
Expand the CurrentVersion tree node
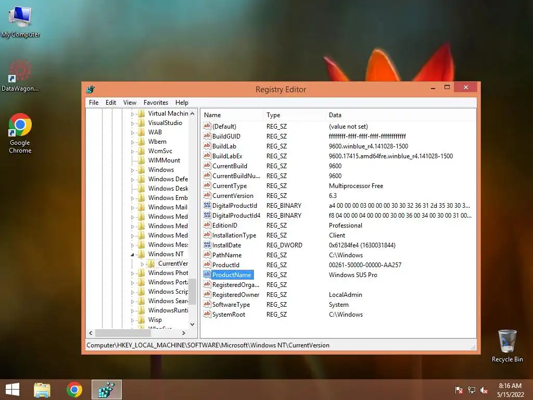pos(142,264)
